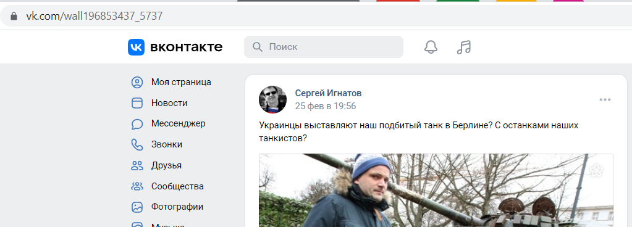Click the Звонки phone icon
This screenshot has width=632, height=227.
[x=137, y=144]
